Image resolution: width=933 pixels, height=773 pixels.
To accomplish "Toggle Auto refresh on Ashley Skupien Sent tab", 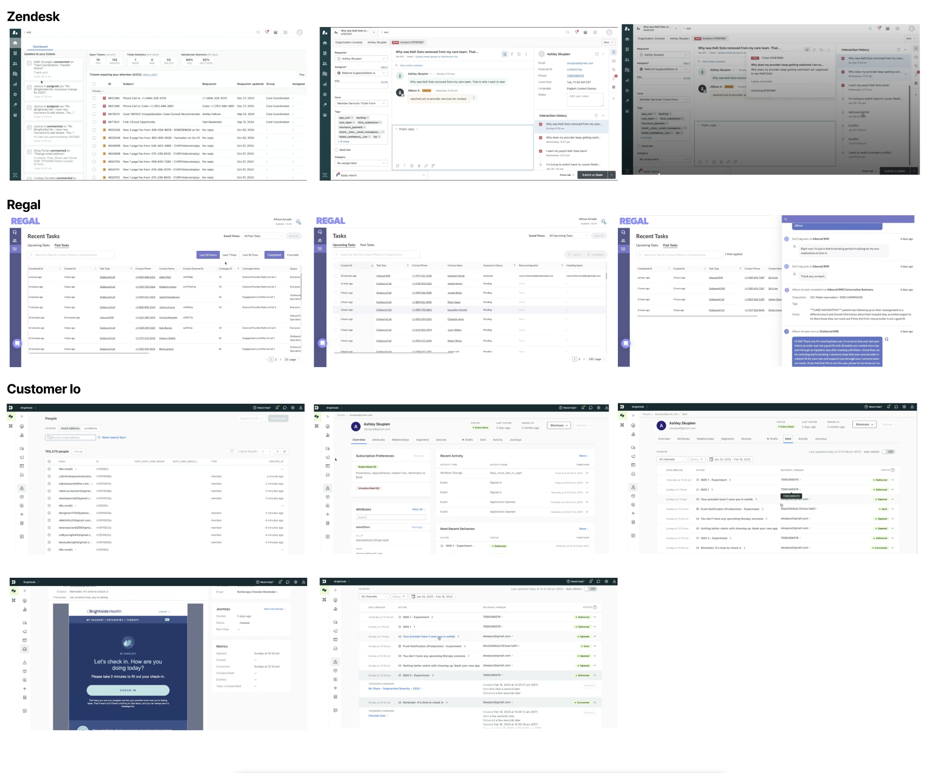I will click(888, 451).
